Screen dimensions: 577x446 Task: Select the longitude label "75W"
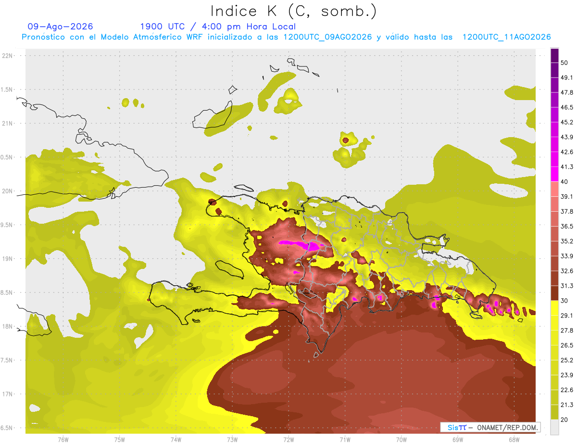tap(119, 440)
